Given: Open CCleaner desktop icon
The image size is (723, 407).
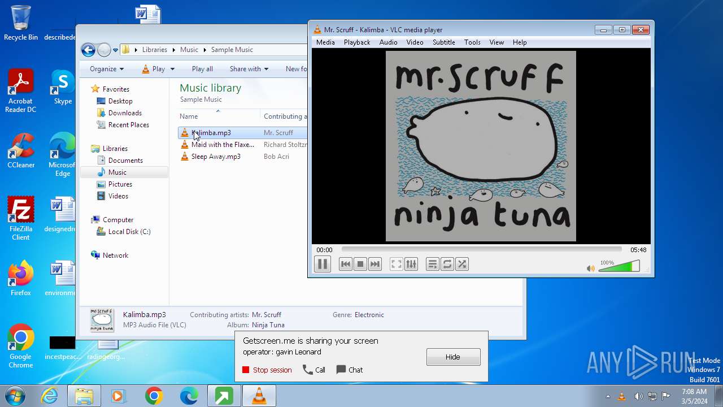Looking at the screenshot, I should click(x=21, y=151).
